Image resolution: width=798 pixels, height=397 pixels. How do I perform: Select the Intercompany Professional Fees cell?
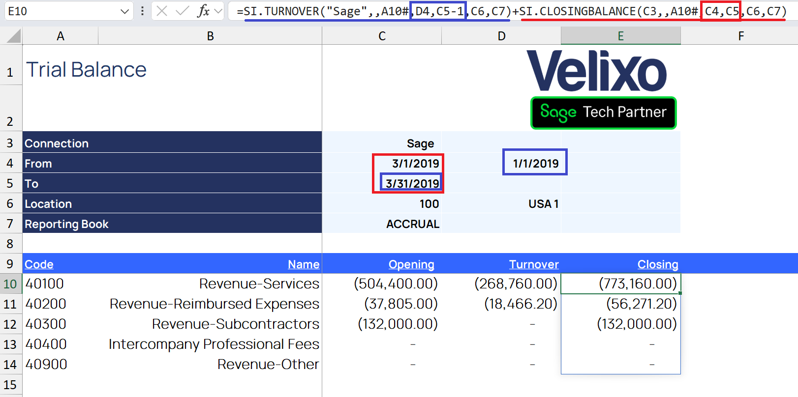(x=210, y=344)
